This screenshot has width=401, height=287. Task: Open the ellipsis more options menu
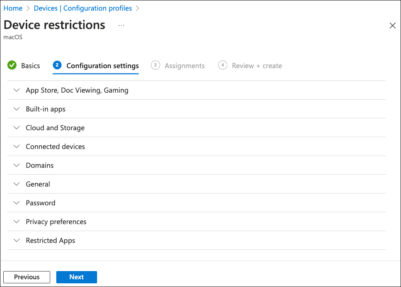pyautogui.click(x=121, y=25)
